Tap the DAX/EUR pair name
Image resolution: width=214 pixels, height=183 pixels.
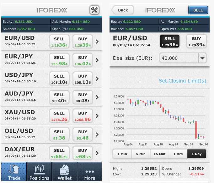19,150
